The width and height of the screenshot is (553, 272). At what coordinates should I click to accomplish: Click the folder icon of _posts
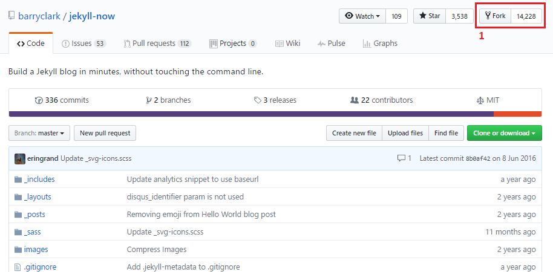pyautogui.click(x=18, y=215)
